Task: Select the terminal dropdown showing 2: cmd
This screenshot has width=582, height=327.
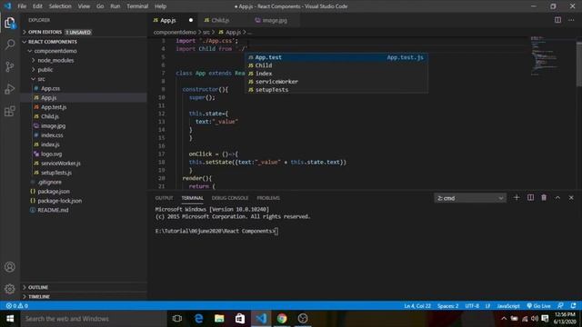Action: 470,198
